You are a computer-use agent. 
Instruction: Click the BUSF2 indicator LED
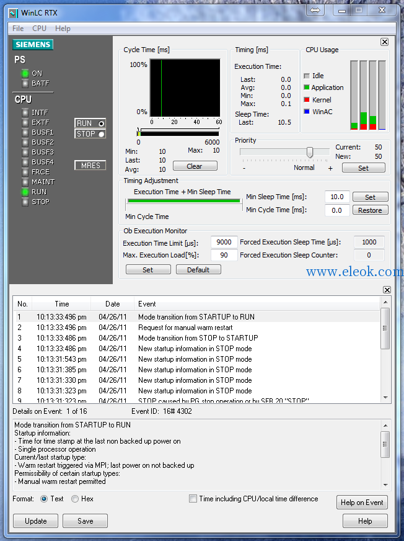(x=25, y=142)
